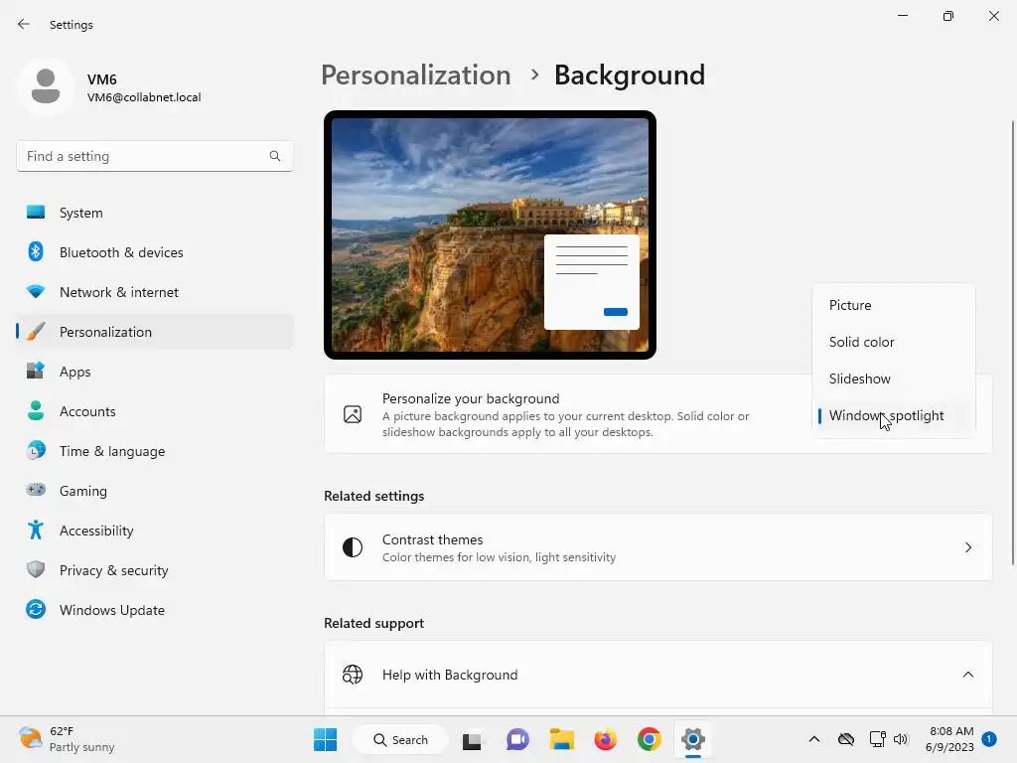Open the Accounts category
Viewport: 1017px width, 763px height.
click(x=154, y=410)
